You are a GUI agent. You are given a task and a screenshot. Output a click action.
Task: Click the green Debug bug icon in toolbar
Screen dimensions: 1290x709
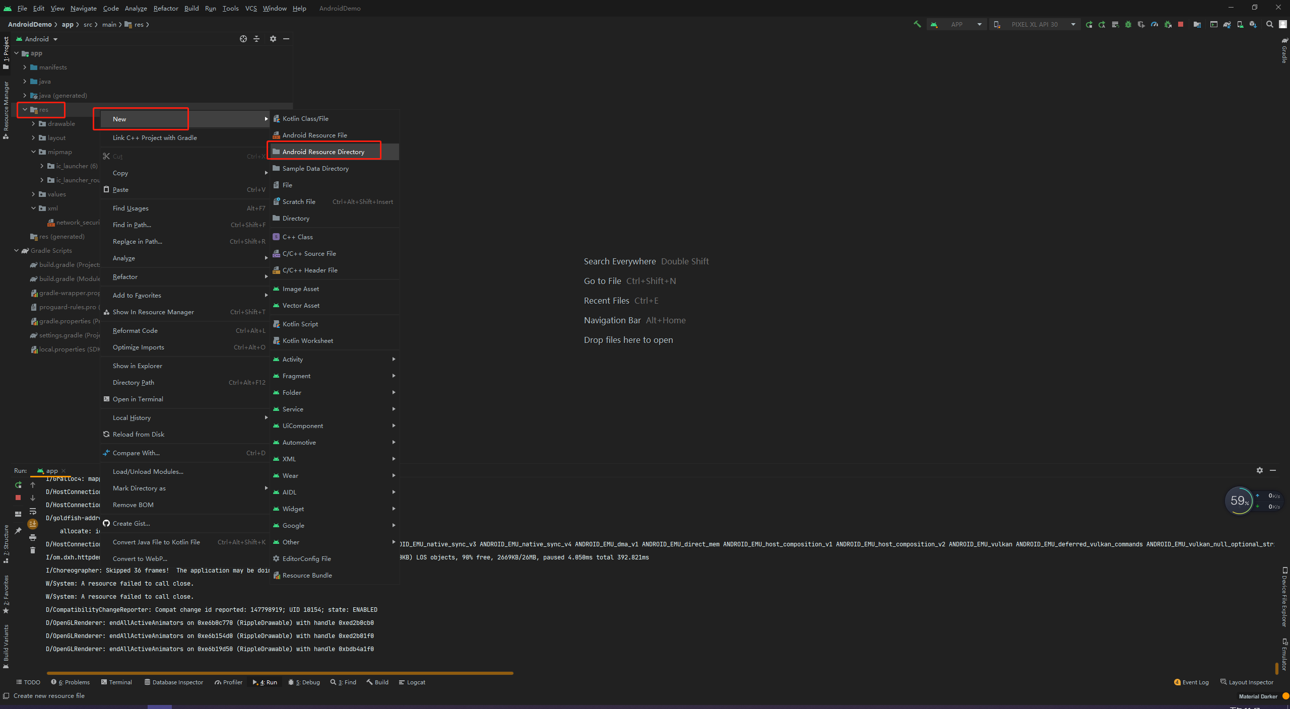click(1128, 24)
